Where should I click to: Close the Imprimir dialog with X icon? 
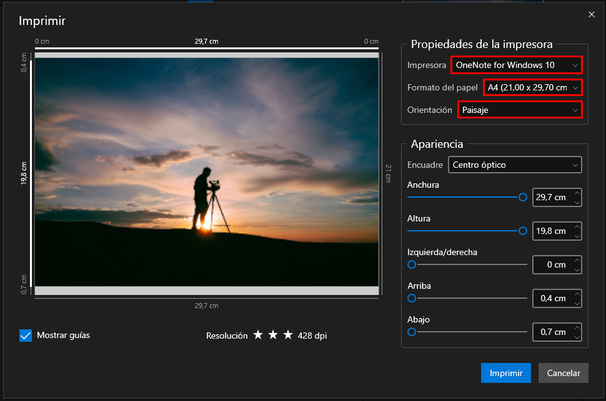click(x=591, y=14)
